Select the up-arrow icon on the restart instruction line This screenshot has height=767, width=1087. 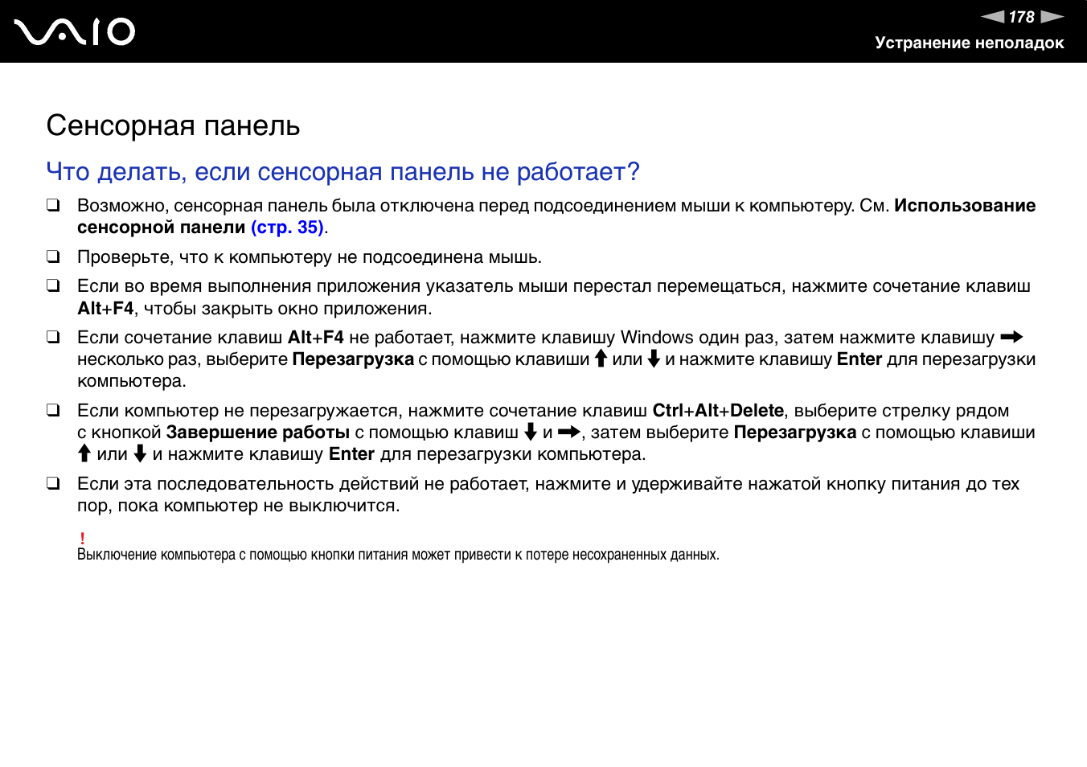(x=83, y=453)
